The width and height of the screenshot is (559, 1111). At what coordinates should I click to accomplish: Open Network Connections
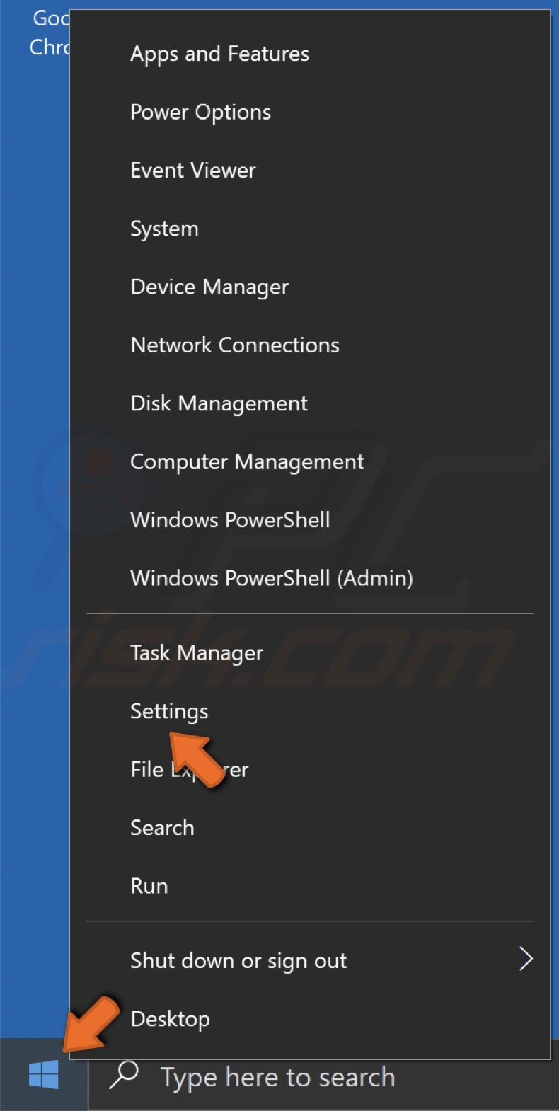click(234, 345)
